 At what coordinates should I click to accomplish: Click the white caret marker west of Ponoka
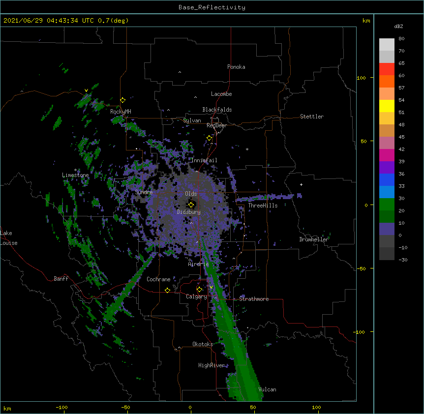[x=180, y=72]
